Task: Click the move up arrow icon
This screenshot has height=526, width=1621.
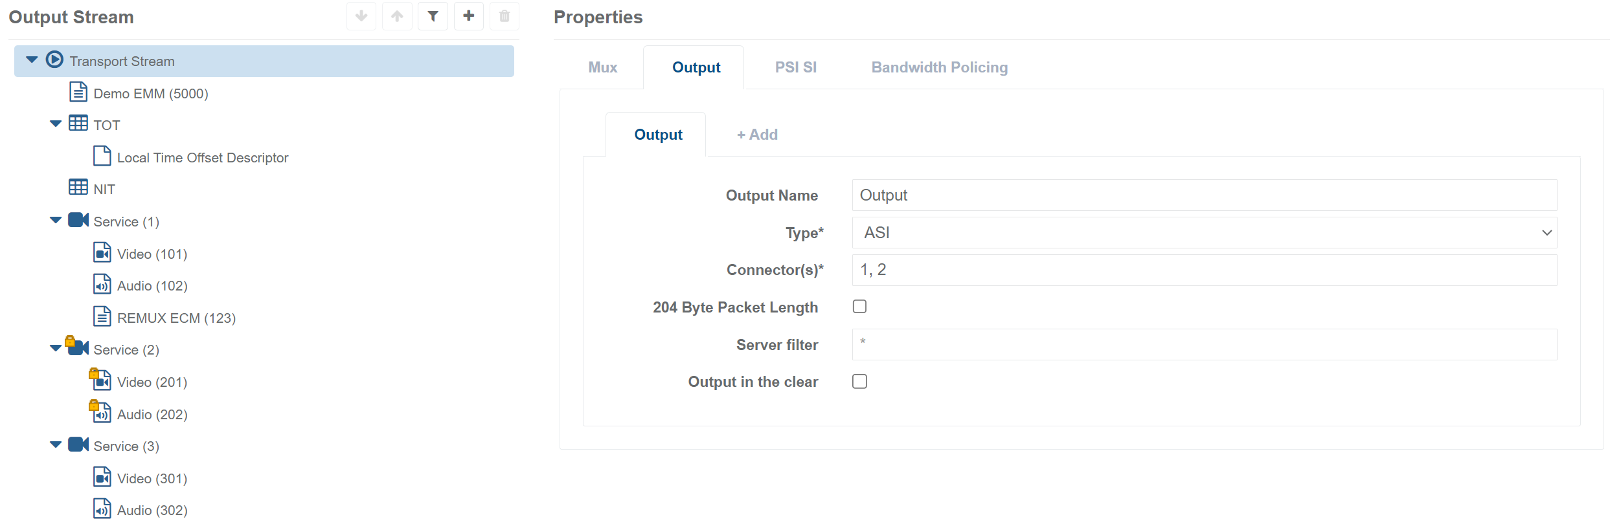Action: (x=397, y=16)
